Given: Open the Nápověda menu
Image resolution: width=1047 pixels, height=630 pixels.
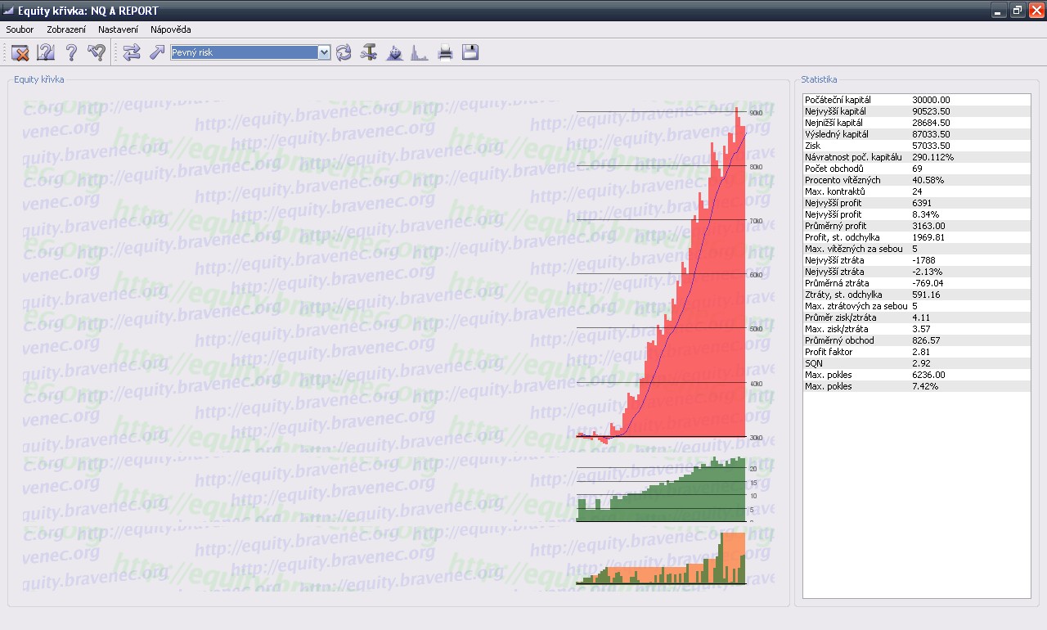Looking at the screenshot, I should point(171,29).
